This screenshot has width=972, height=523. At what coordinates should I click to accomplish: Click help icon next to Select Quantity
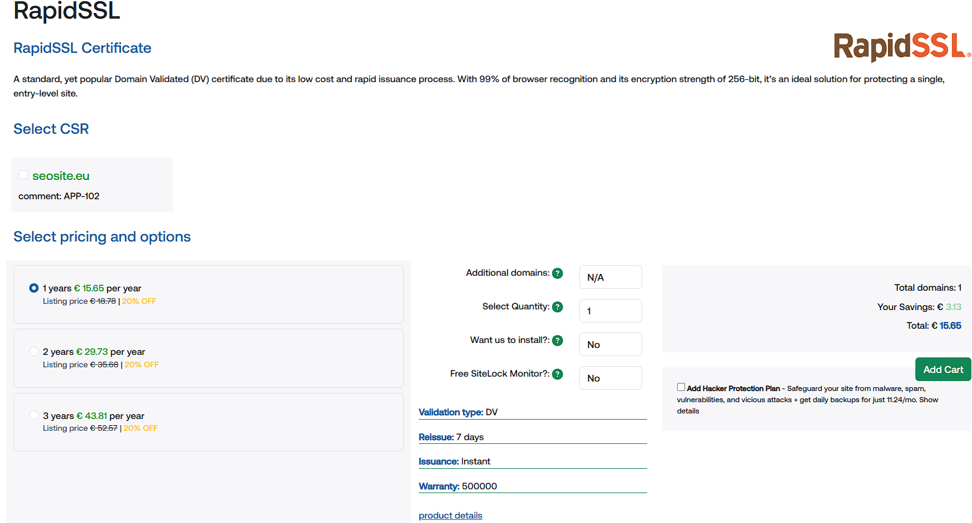click(558, 307)
